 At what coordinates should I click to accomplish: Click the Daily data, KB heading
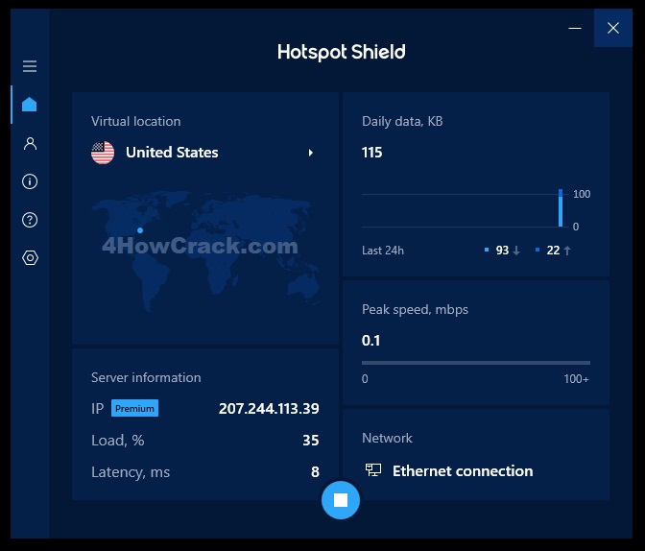[402, 121]
